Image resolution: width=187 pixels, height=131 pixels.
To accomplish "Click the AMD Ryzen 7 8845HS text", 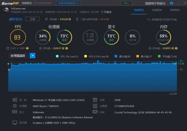I will [46, 106].
